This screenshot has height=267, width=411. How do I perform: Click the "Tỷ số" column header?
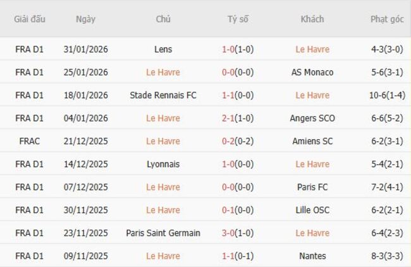coord(238,19)
